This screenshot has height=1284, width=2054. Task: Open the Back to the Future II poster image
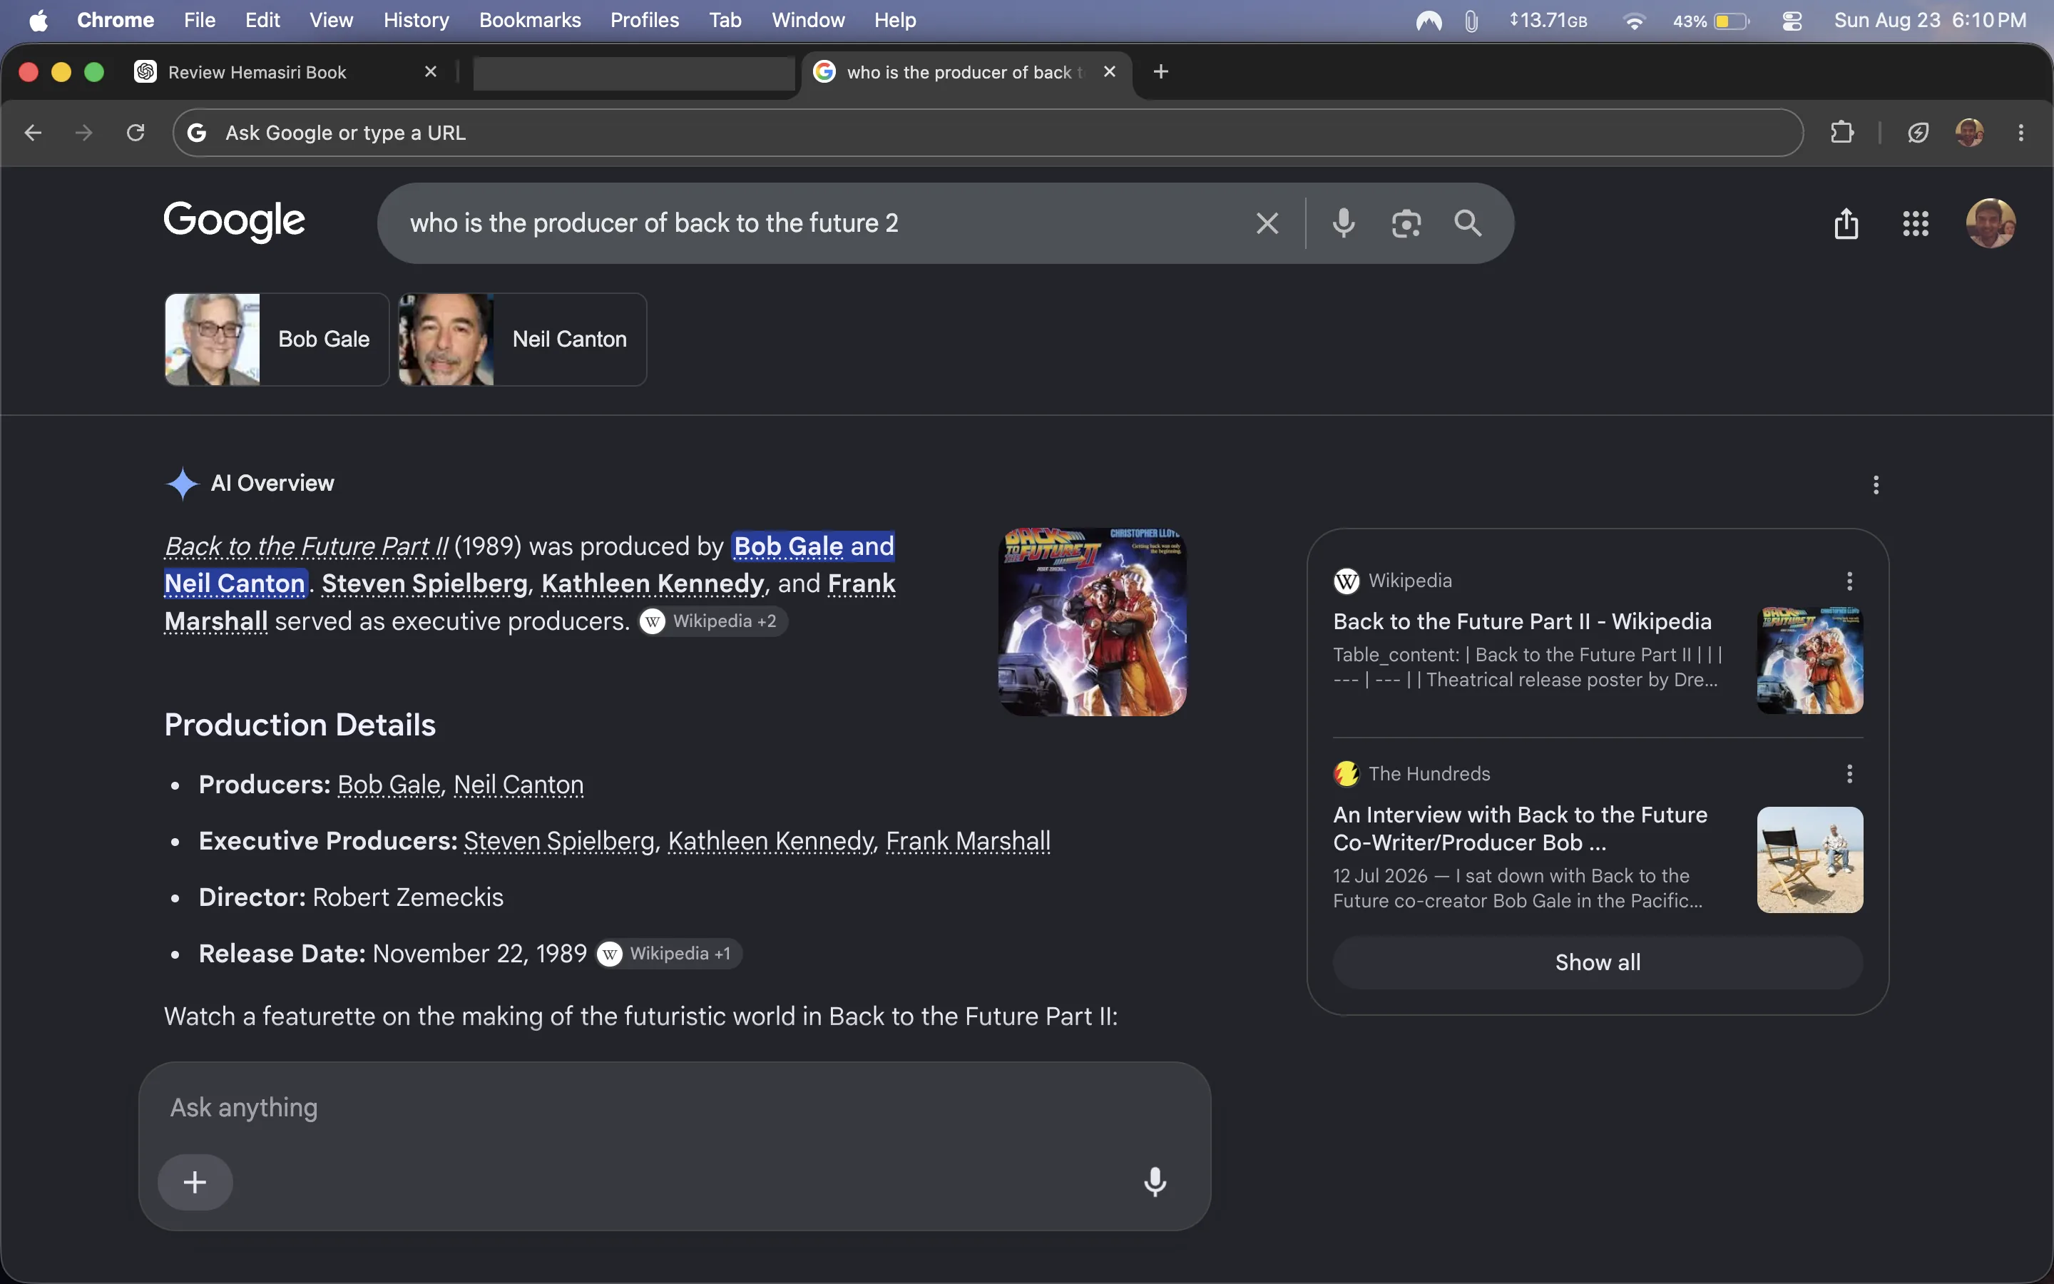click(x=1093, y=621)
